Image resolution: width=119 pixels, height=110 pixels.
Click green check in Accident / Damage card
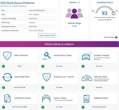83,66
